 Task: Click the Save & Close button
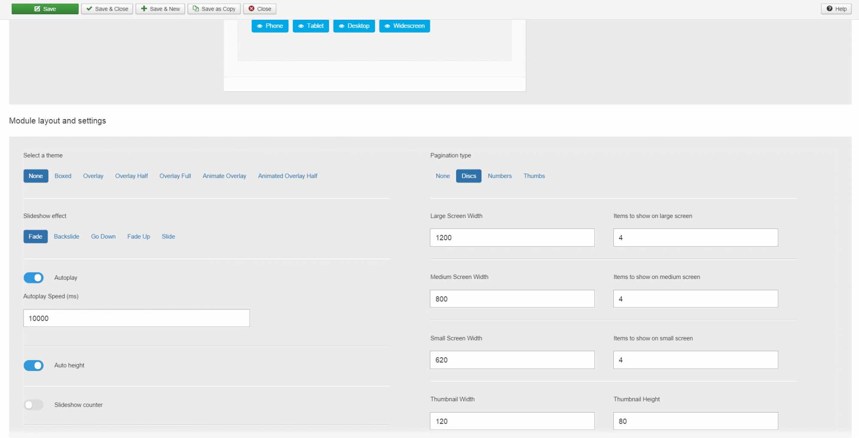pos(107,9)
